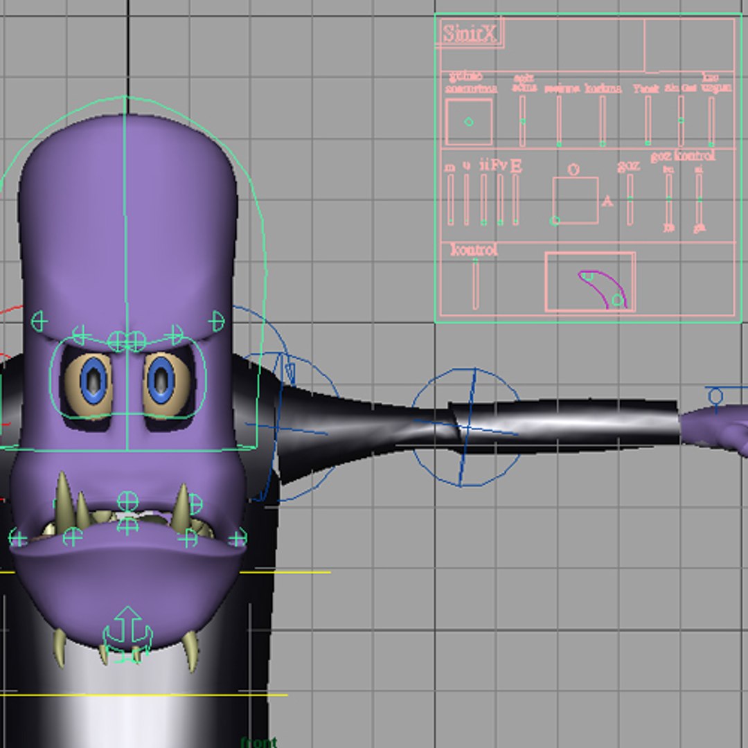Viewport: 748px width, 748px height.
Task: Click the kontrol slider handle in the bottom section
Action: pos(475,261)
